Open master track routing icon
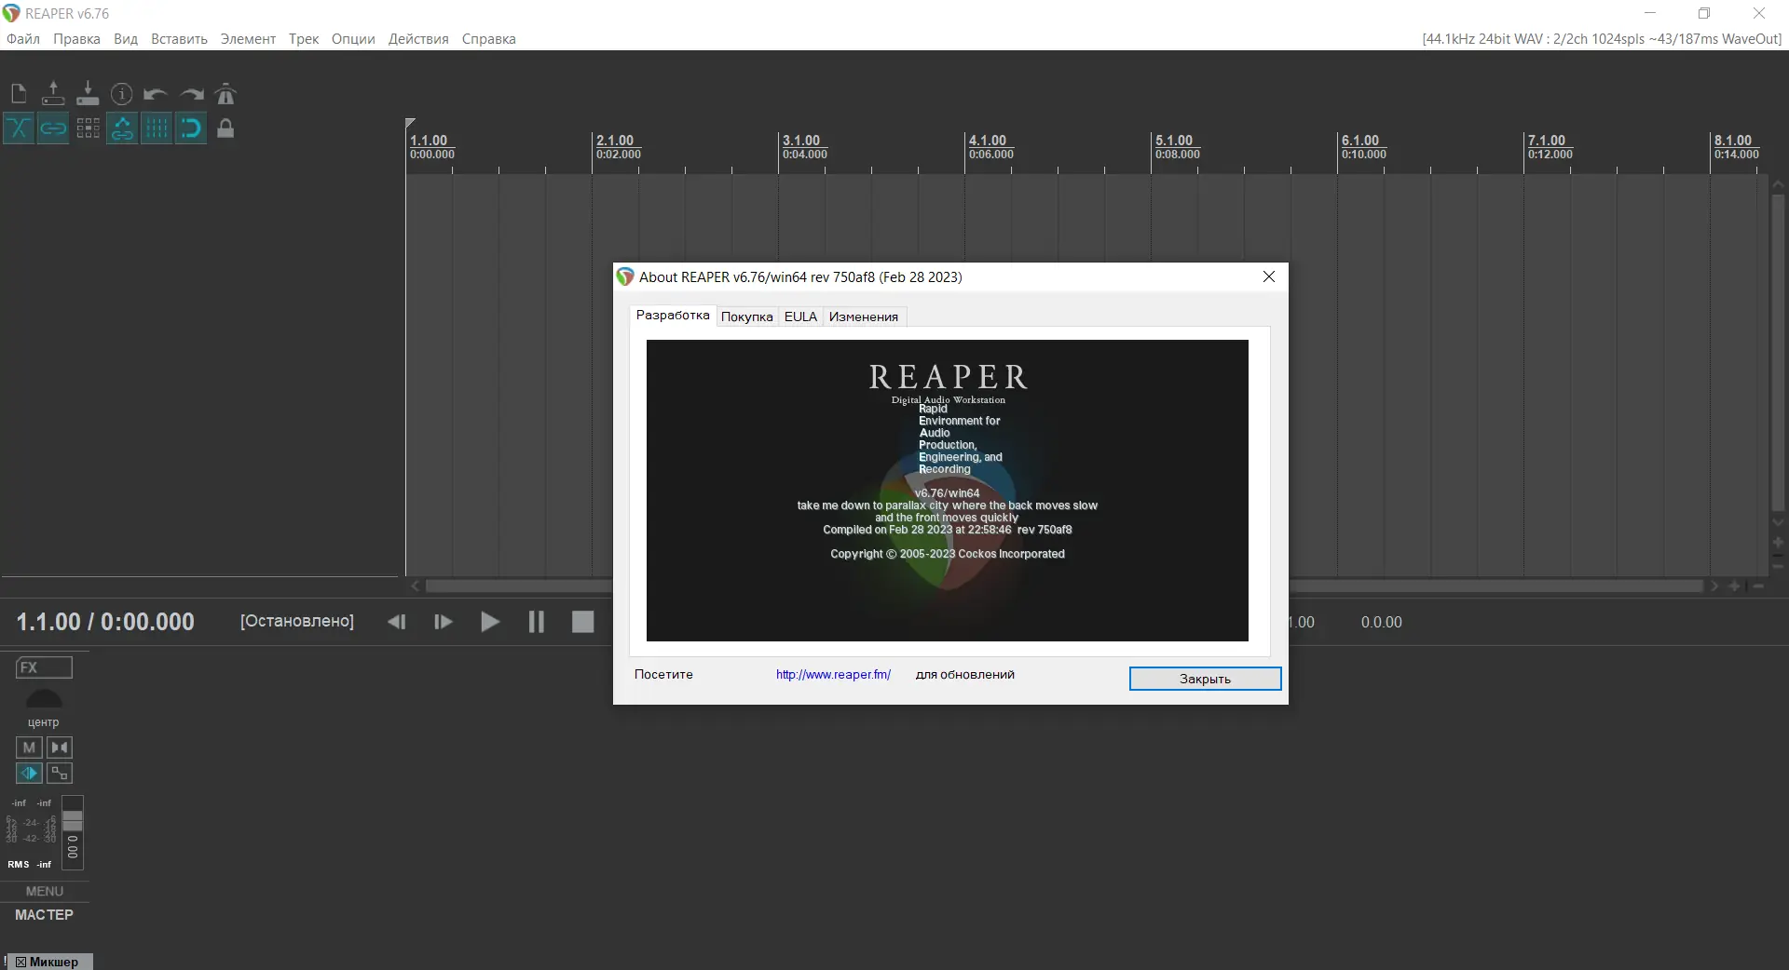The width and height of the screenshot is (1789, 970). pos(60,774)
